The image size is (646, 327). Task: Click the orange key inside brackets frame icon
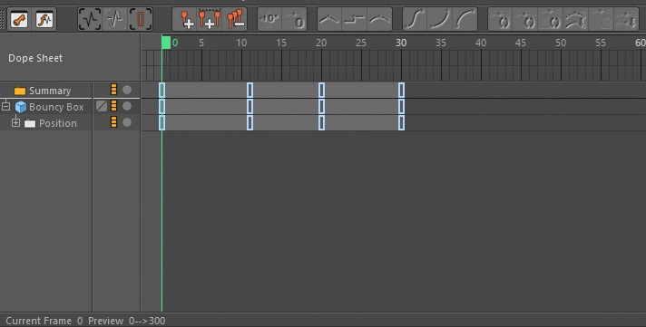pyautogui.click(x=141, y=19)
